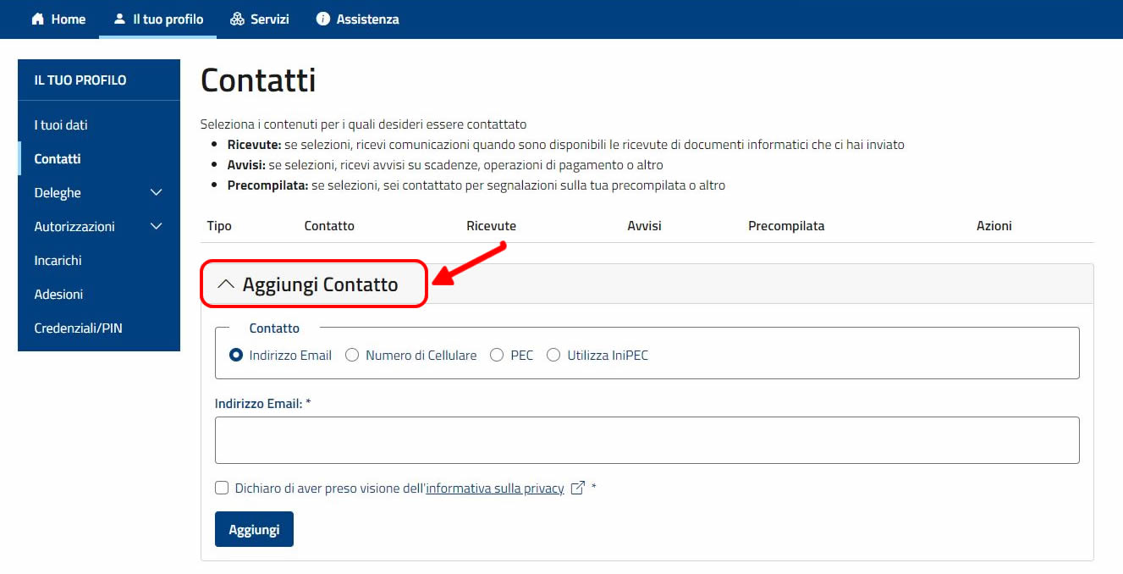The image size is (1123, 574).
Task: Select the Indirizzo Email radio button
Action: point(238,355)
